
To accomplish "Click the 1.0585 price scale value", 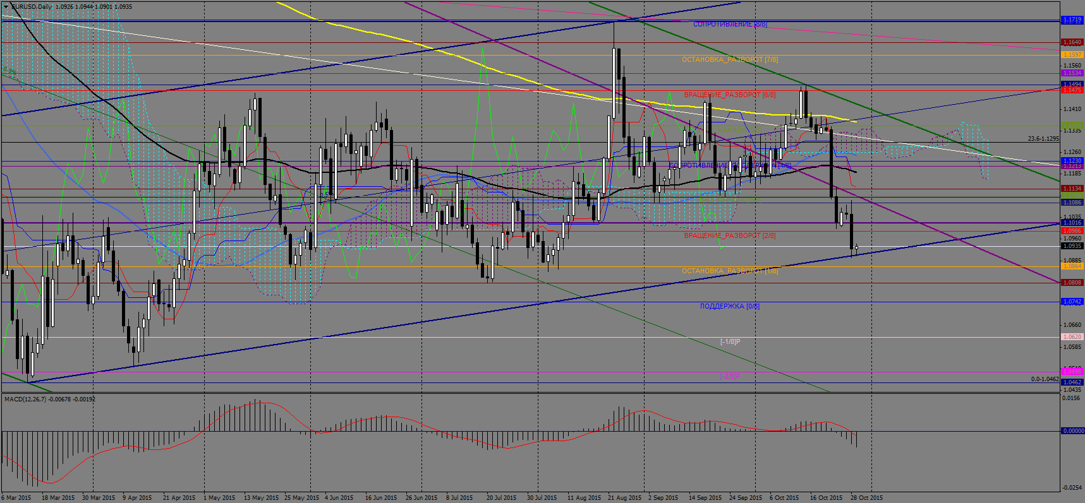I will (1072, 346).
